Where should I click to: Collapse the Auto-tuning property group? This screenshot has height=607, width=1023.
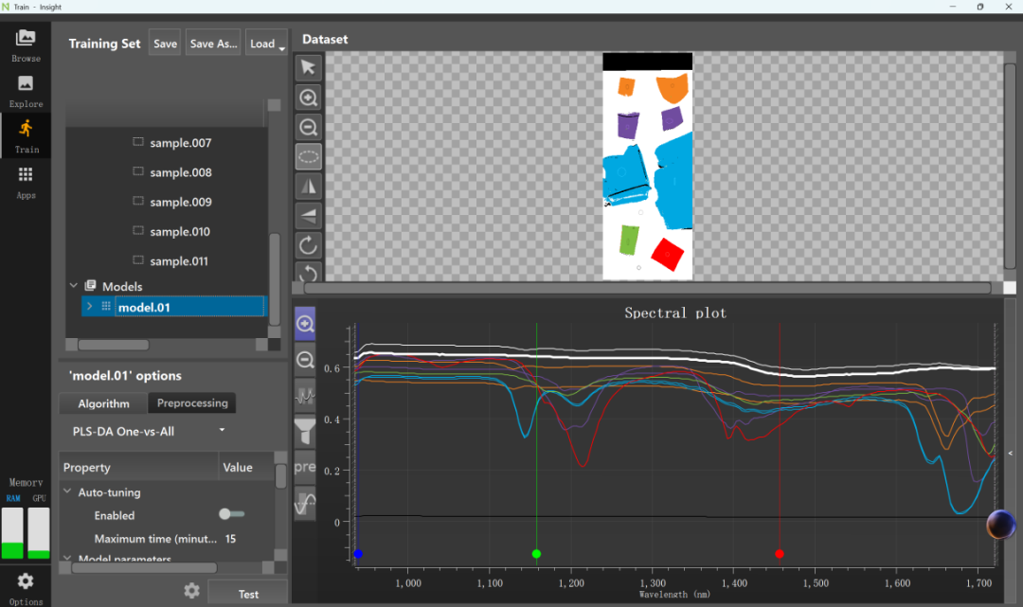(x=67, y=491)
